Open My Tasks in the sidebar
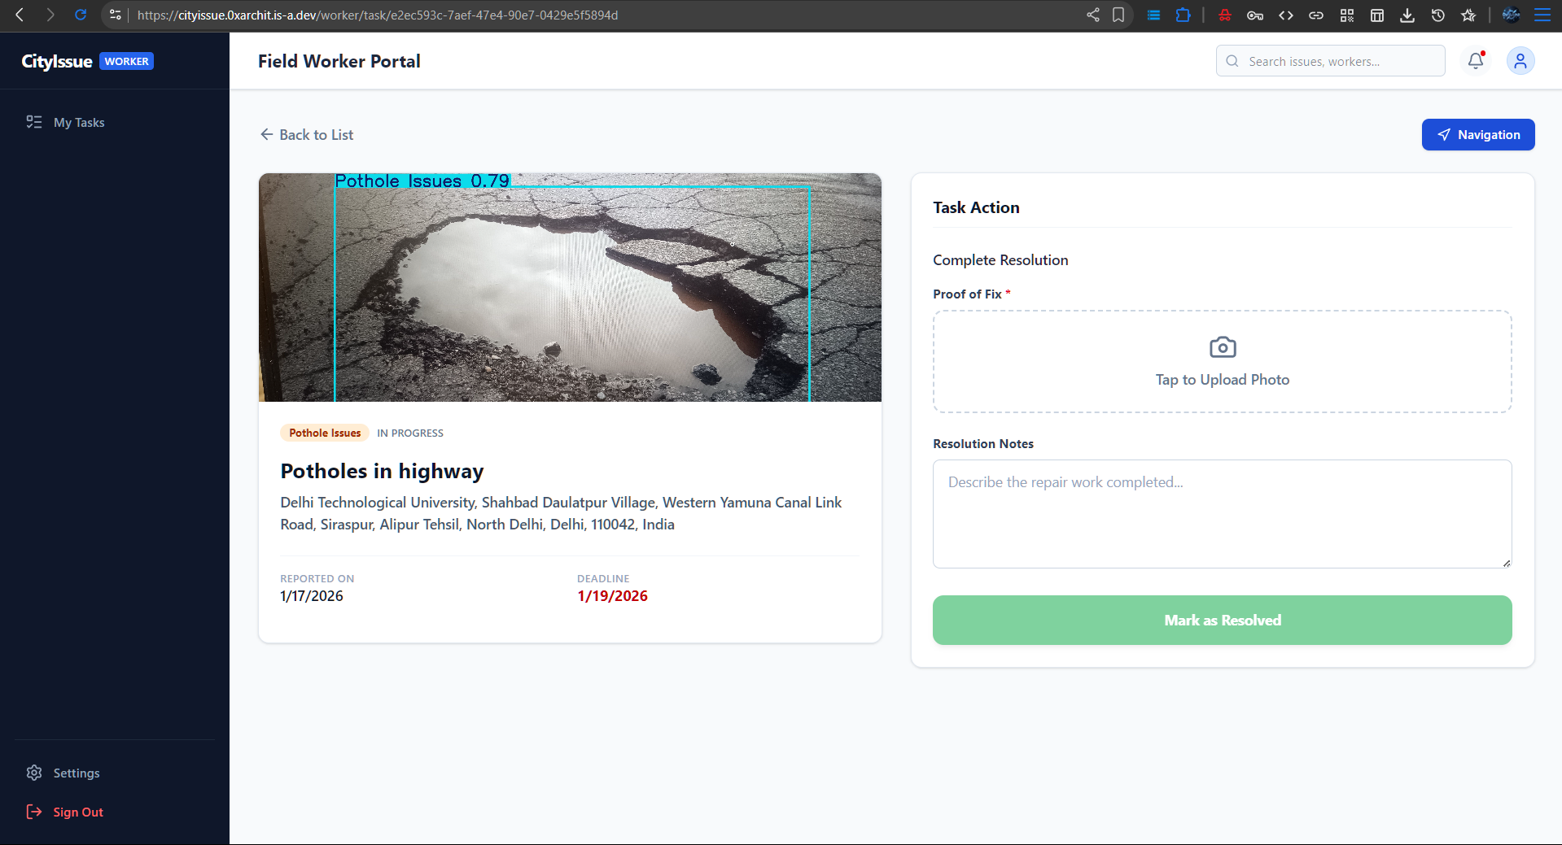 [x=78, y=122]
